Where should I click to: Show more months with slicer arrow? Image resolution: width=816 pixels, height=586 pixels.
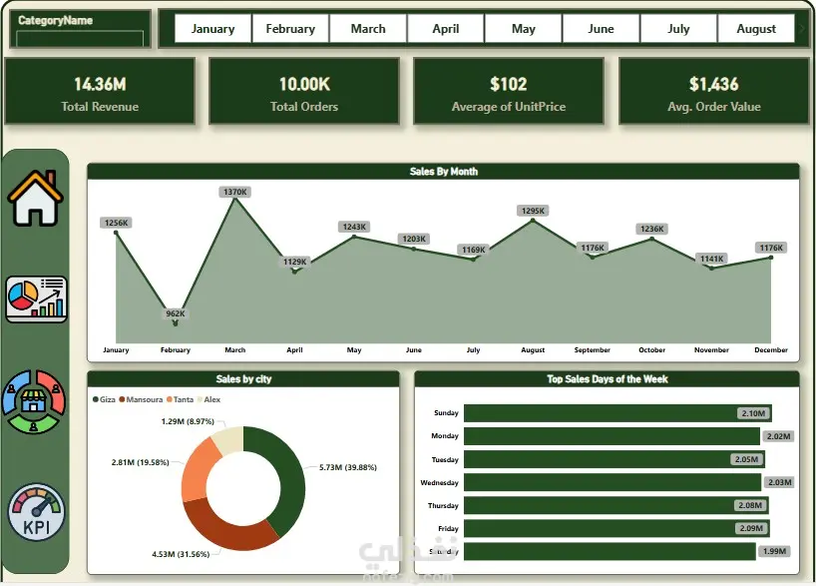[802, 29]
